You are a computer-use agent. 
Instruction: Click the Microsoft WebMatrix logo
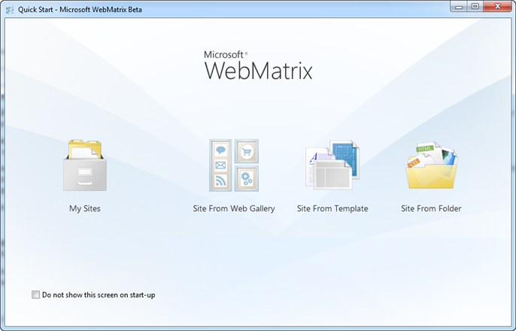click(x=258, y=65)
